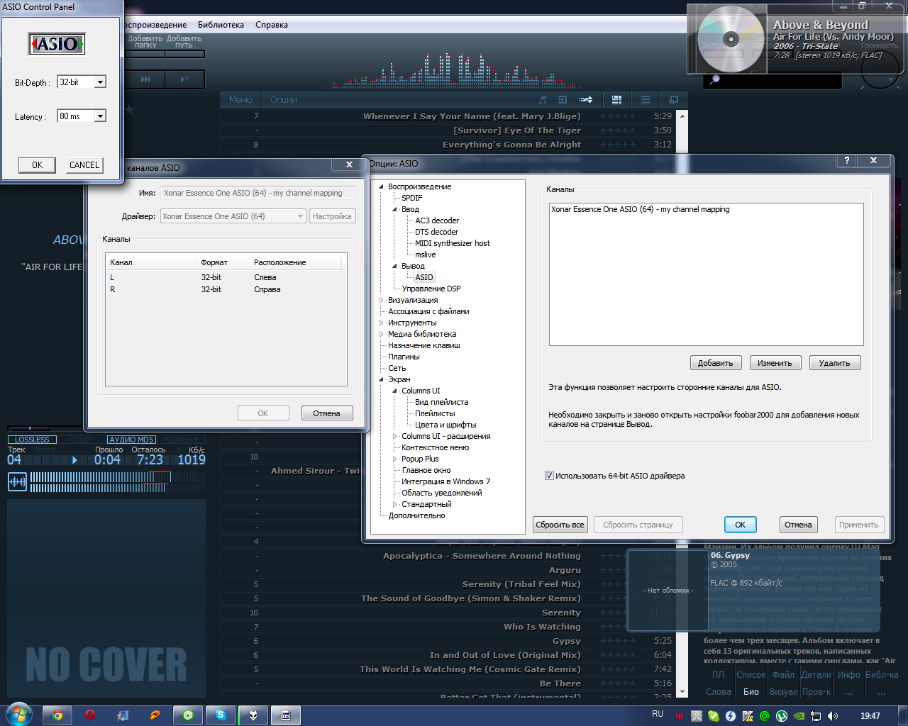Click the network icon in system tray
This screenshot has width=908, height=726.
(x=816, y=716)
